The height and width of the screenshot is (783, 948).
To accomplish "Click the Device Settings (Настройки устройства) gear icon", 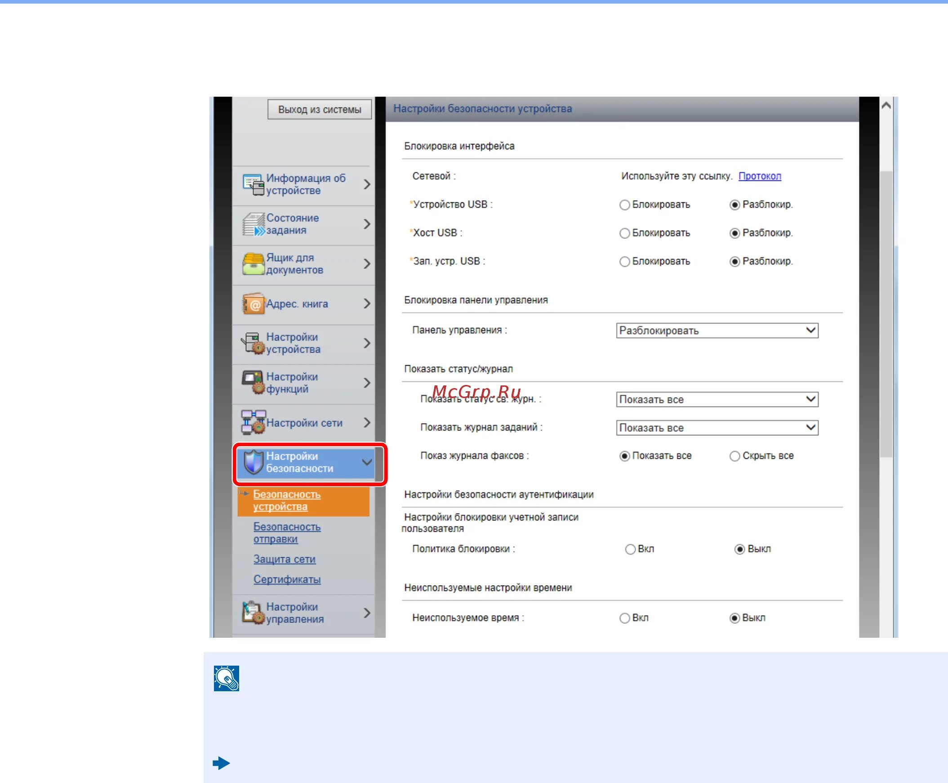I will 253,343.
